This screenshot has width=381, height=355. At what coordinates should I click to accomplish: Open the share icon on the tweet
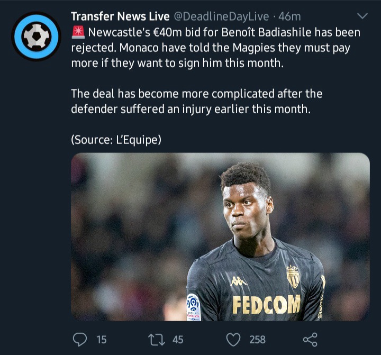(310, 340)
